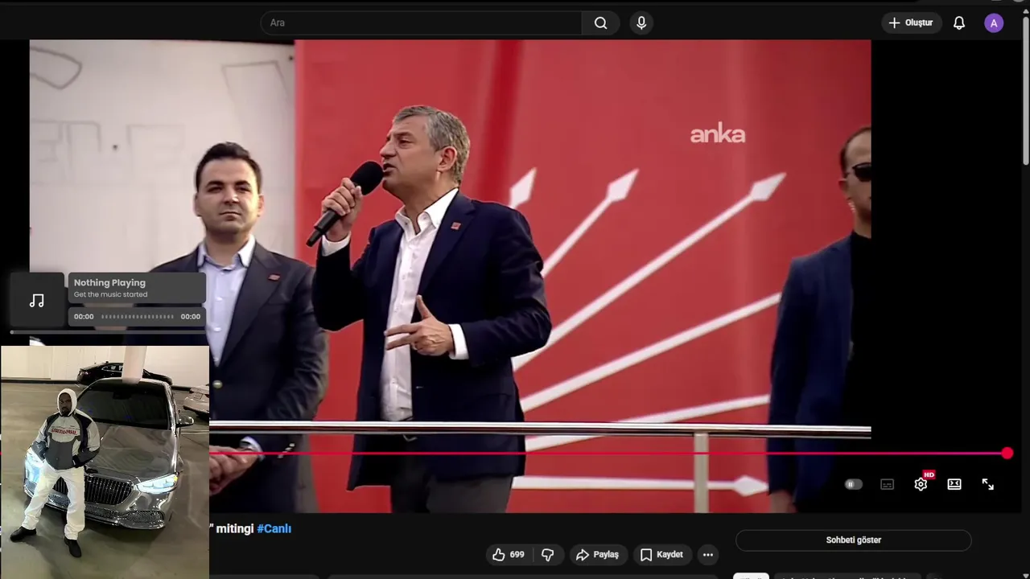Open the player settings gear

(x=921, y=484)
